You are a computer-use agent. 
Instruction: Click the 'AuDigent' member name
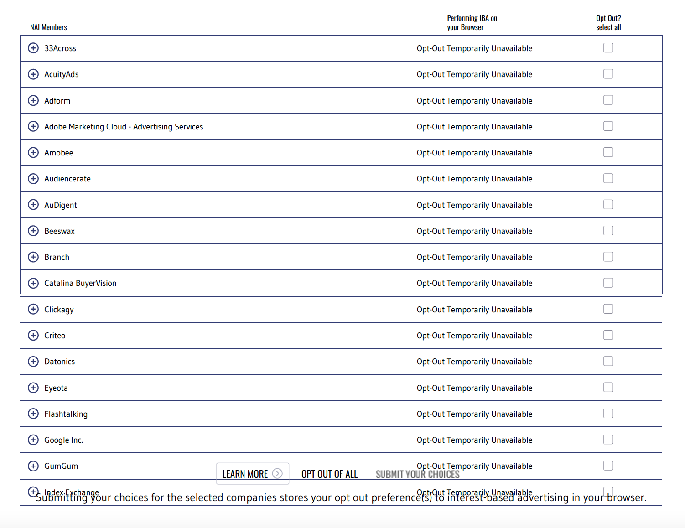61,205
